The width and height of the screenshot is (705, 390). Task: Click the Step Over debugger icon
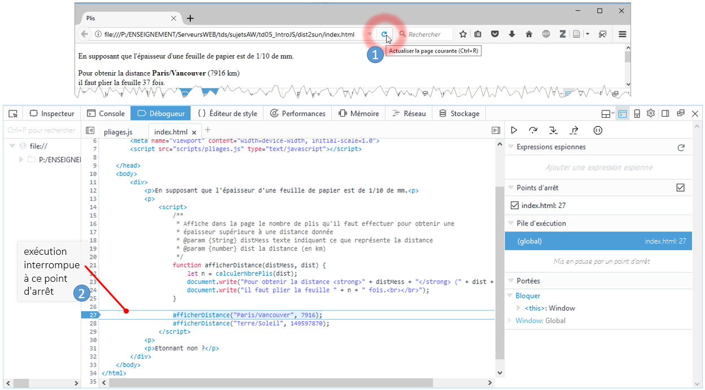coord(533,130)
